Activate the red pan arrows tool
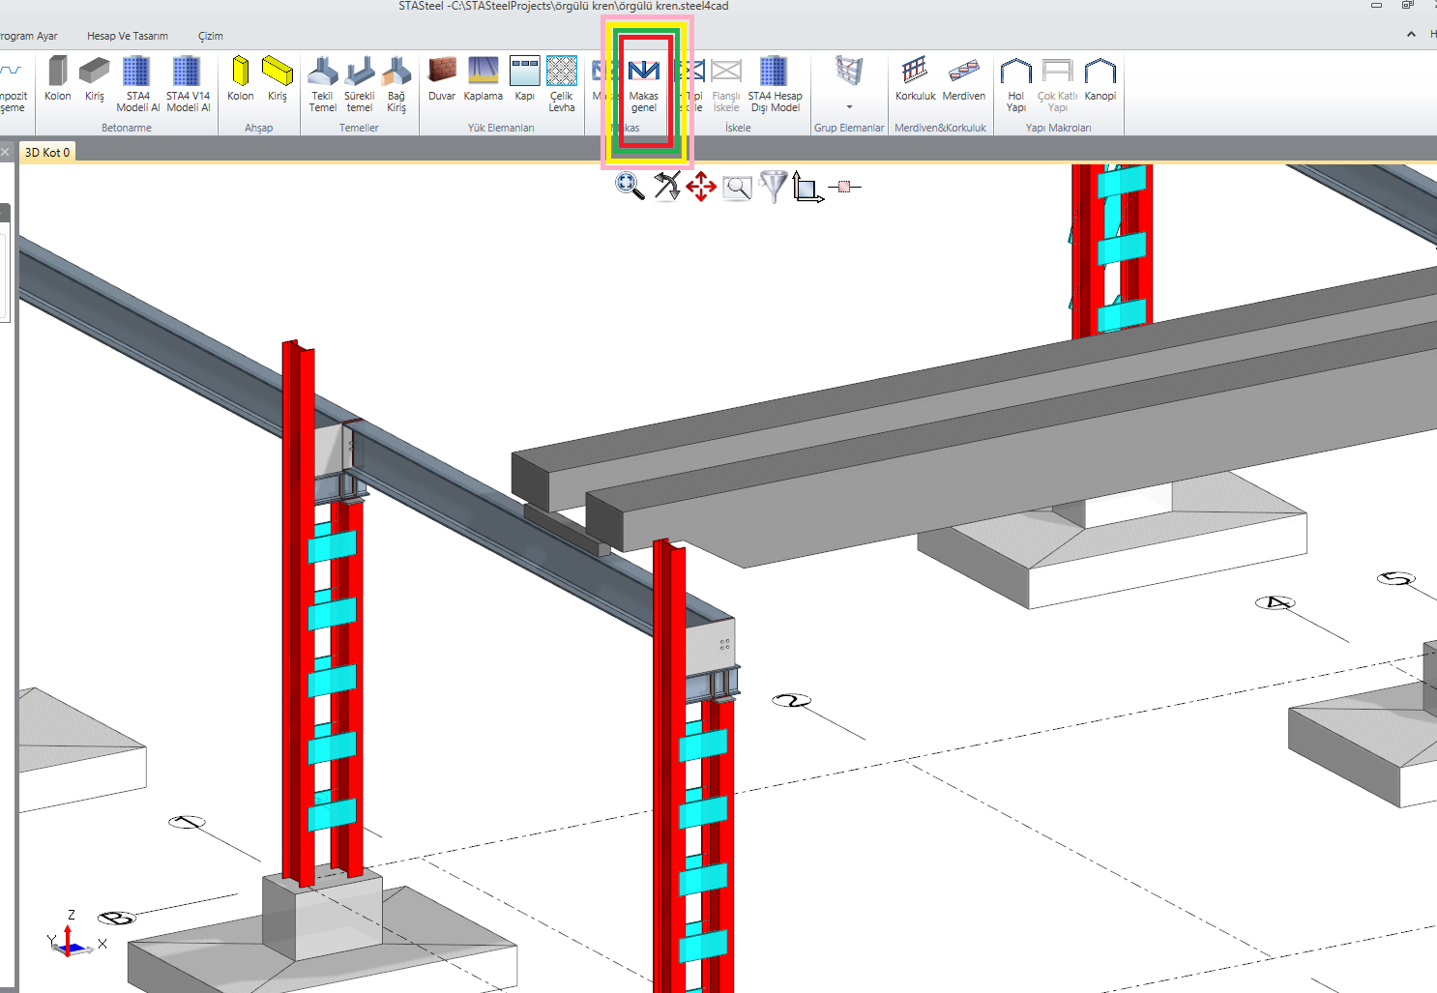This screenshot has width=1437, height=993. [x=701, y=187]
